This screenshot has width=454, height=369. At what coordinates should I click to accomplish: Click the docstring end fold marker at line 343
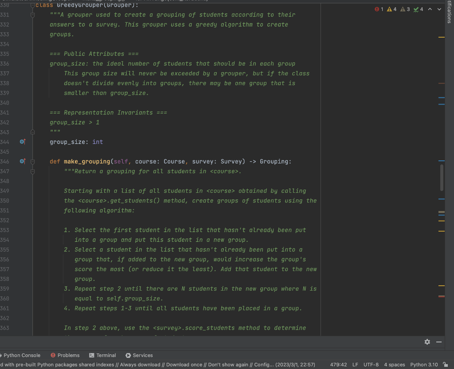[x=32, y=132]
